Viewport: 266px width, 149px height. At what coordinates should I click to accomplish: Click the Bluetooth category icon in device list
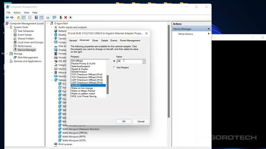(56, 35)
